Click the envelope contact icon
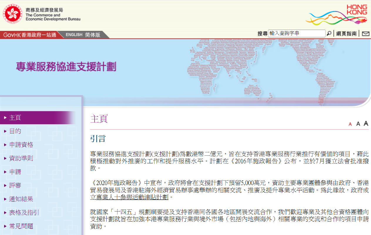This screenshot has width=371, height=235. pos(365,33)
